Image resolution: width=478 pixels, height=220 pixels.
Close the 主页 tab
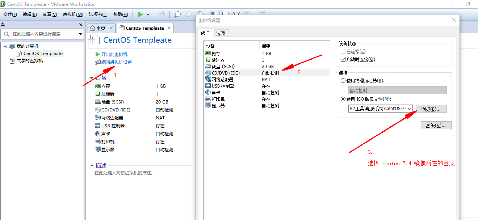[111, 28]
